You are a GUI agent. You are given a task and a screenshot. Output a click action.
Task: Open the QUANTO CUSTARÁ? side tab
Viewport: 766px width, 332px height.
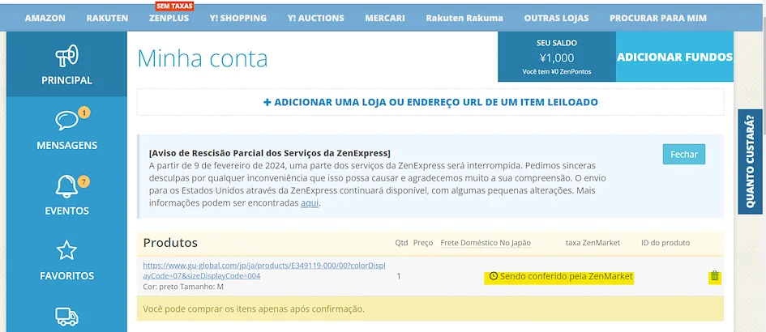pos(751,162)
